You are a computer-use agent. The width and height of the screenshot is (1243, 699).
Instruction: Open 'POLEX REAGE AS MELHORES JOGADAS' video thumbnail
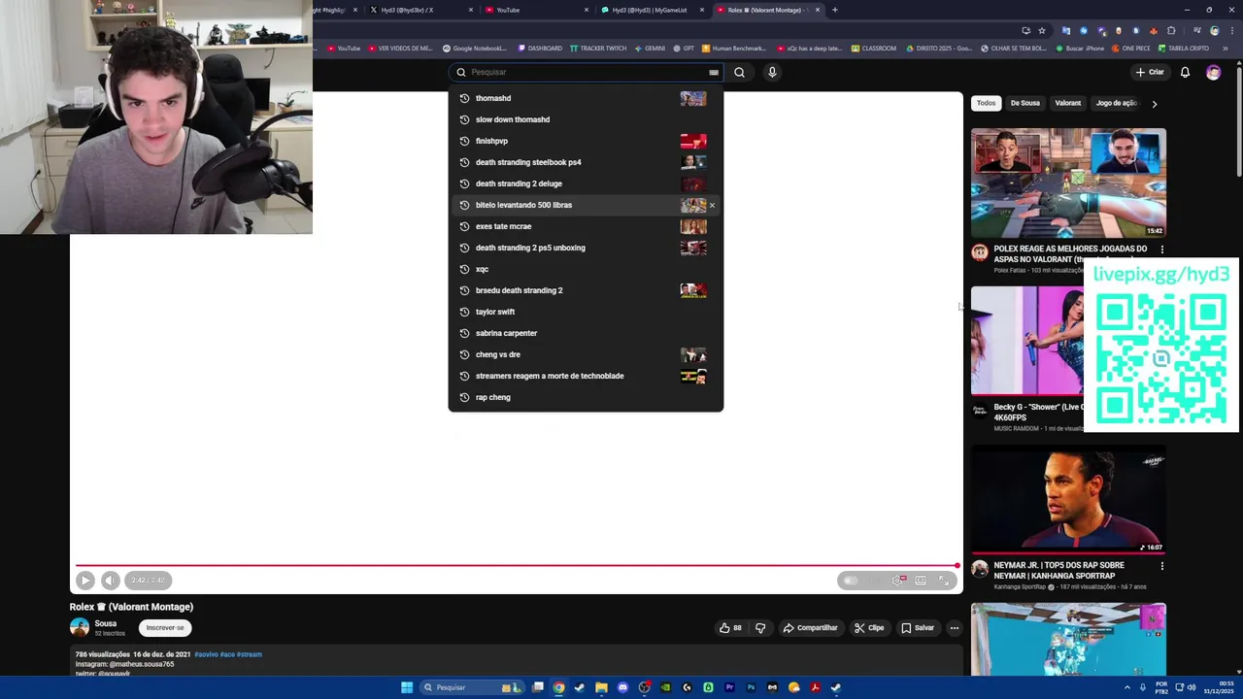click(1068, 183)
